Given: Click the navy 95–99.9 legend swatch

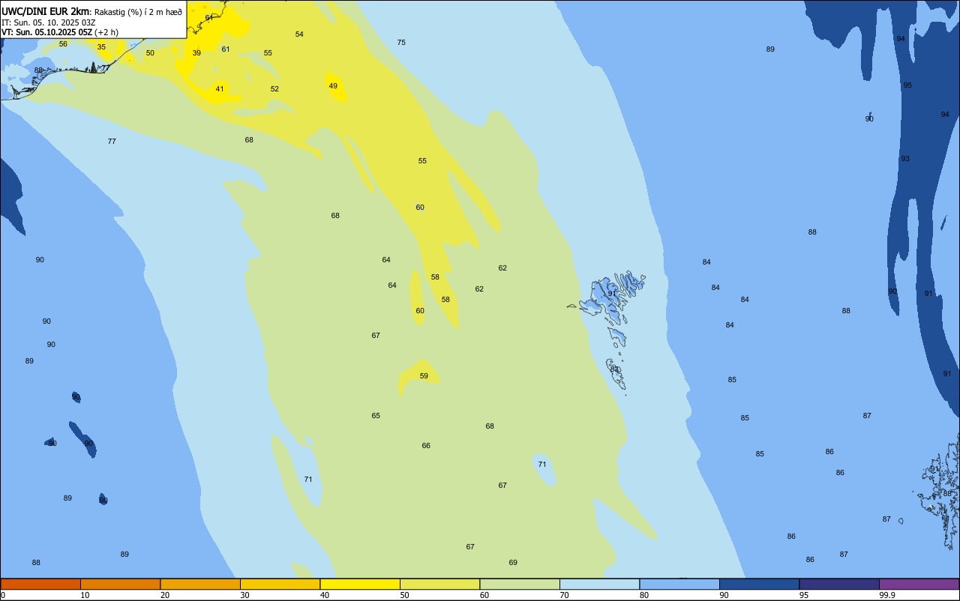Looking at the screenshot, I should [839, 584].
